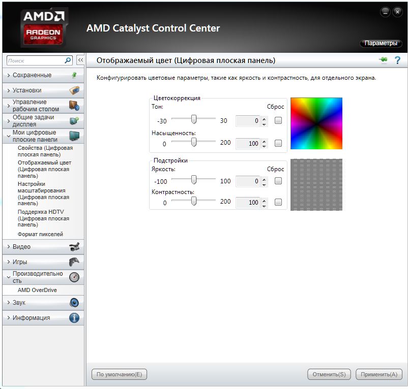Open Настройки масштабирования sidebar item

(x=43, y=193)
